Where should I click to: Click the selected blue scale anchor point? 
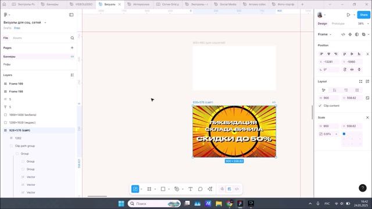[344, 134]
